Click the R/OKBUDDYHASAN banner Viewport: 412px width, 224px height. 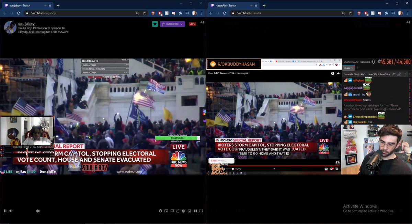click(233, 64)
